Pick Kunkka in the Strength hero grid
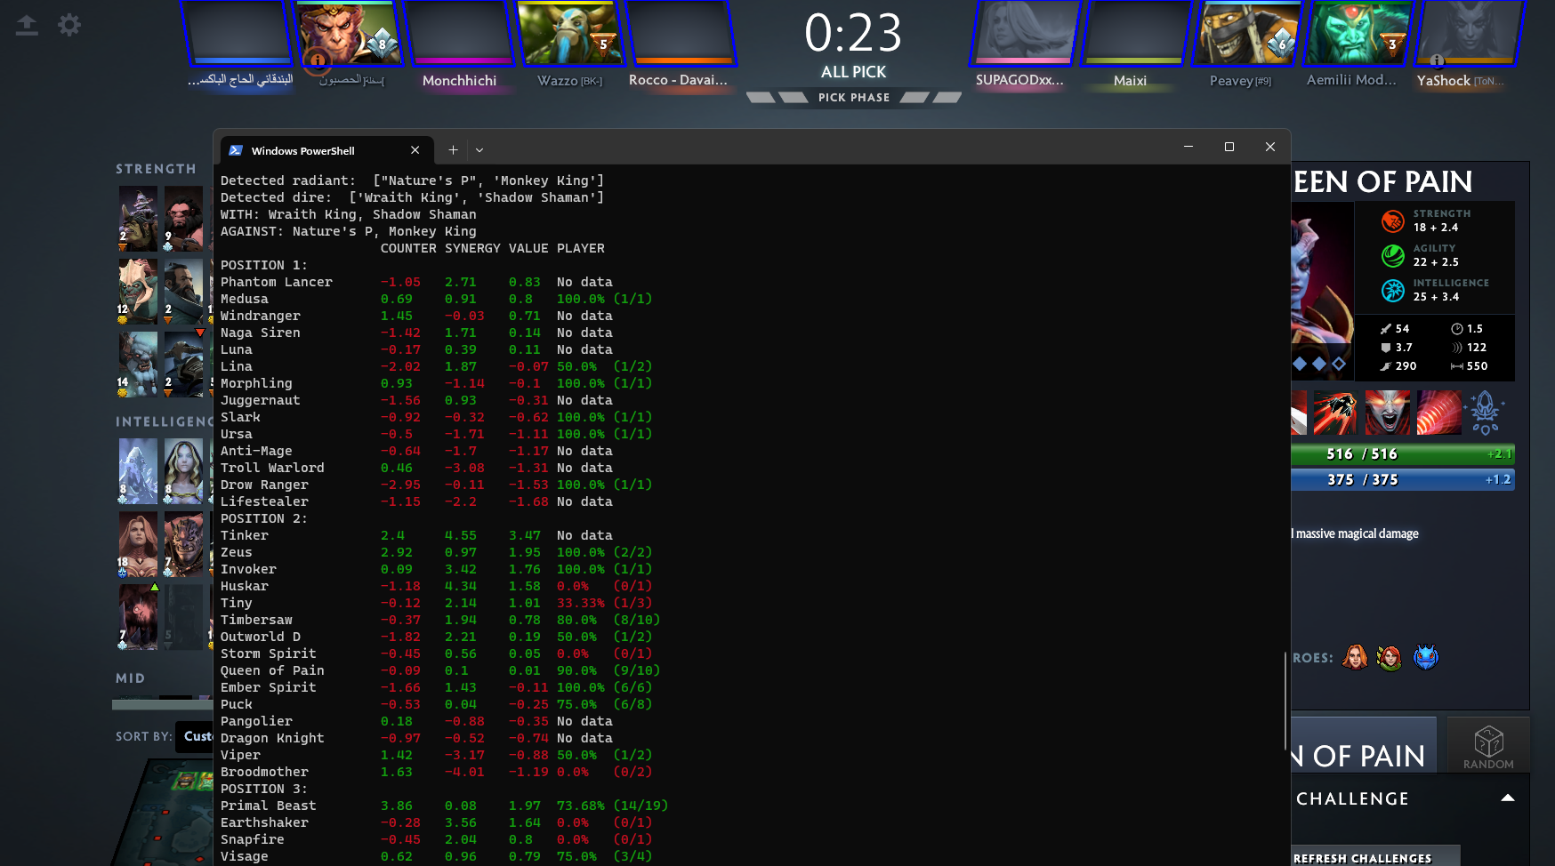 click(183, 292)
